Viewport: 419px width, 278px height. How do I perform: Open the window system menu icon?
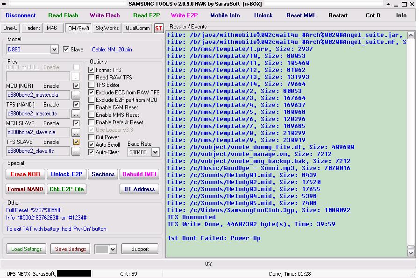pyautogui.click(x=4, y=4)
